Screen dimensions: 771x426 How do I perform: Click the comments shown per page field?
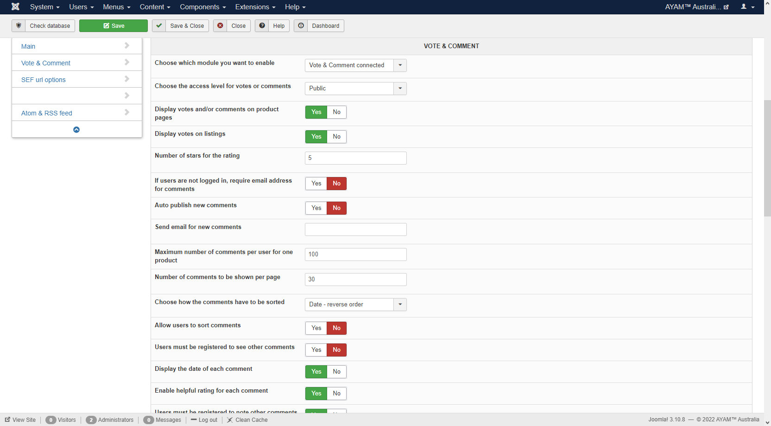tap(356, 280)
